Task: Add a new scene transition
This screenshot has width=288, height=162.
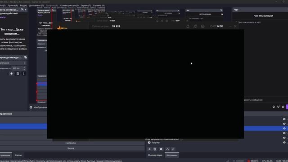Action: pos(11,74)
